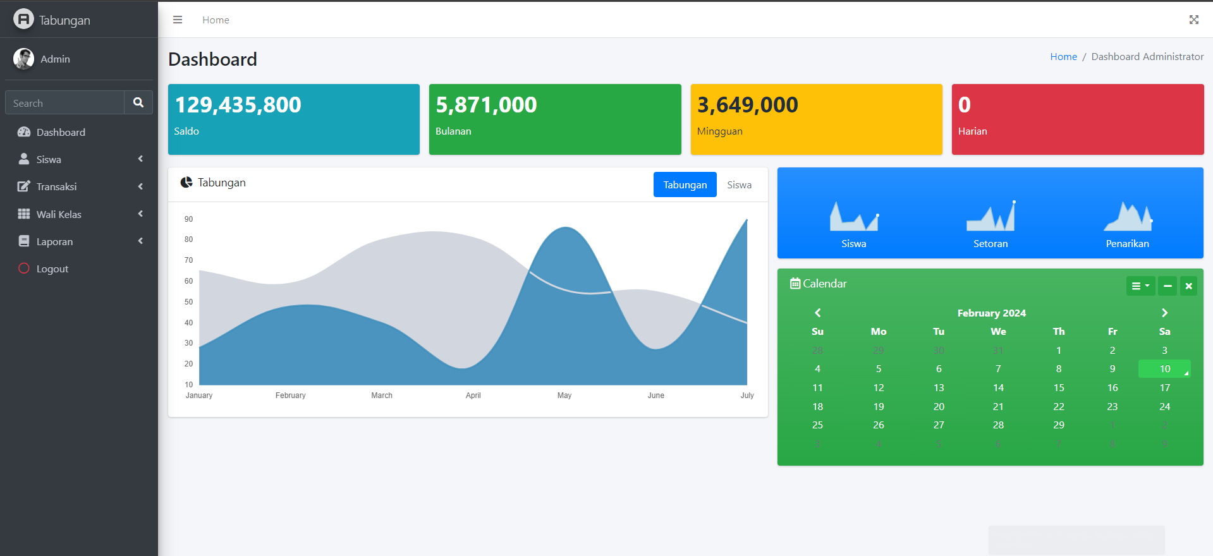Collapse the Calendar card with the minus button
Screen dimensions: 1213x556
(1167, 286)
